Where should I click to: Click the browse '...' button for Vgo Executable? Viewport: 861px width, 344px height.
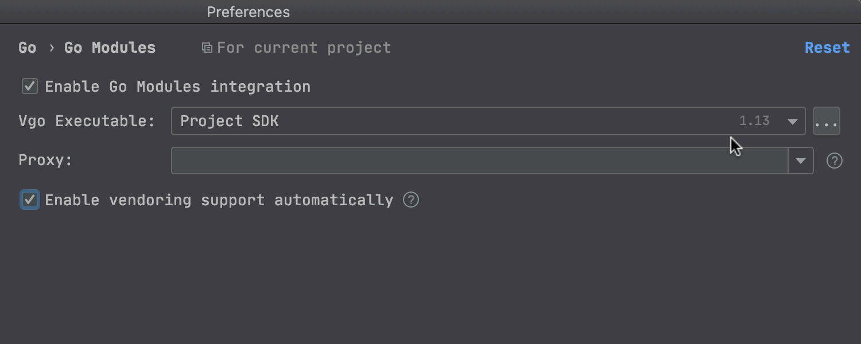coord(826,121)
